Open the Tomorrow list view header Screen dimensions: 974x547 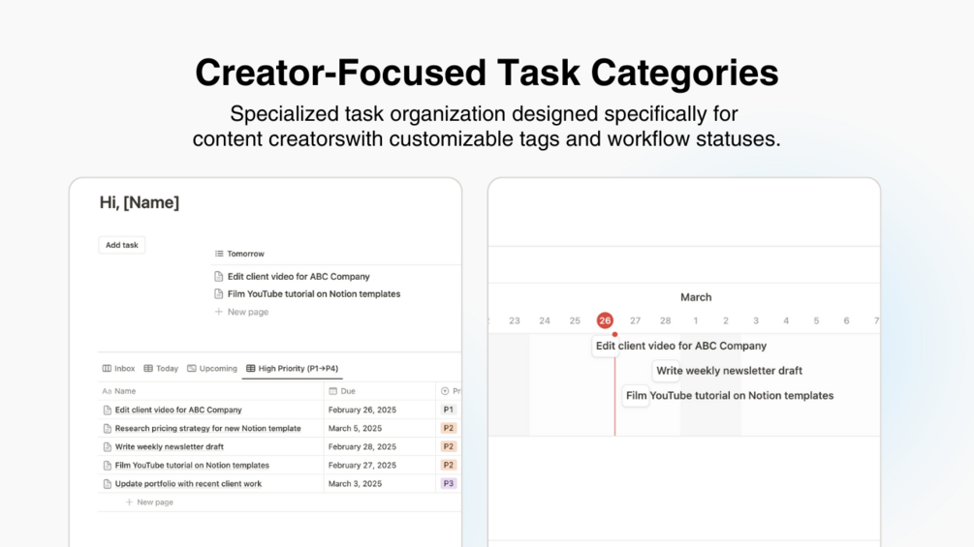(239, 254)
